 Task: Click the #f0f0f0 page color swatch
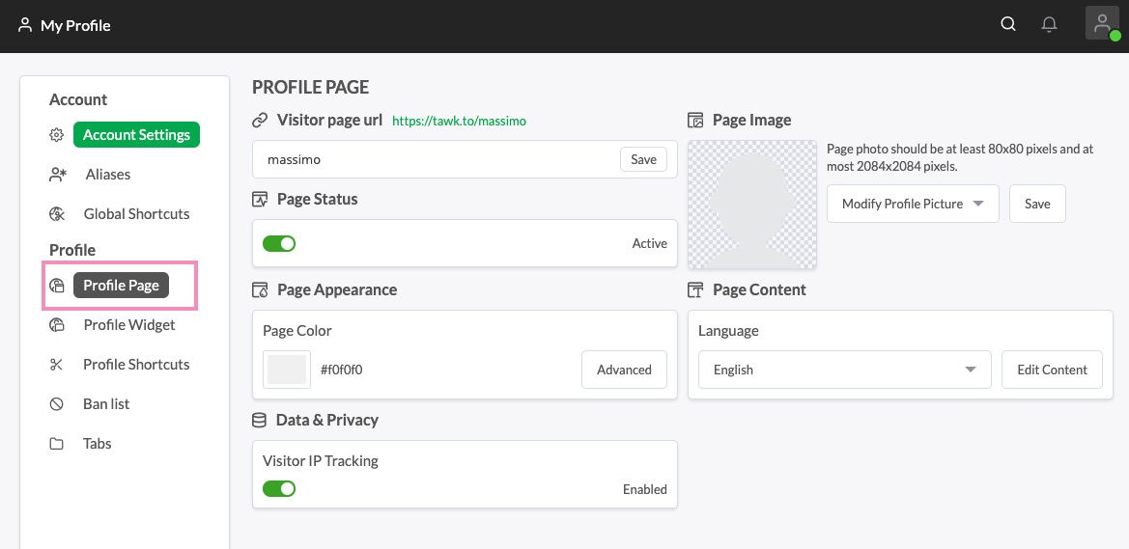(287, 370)
